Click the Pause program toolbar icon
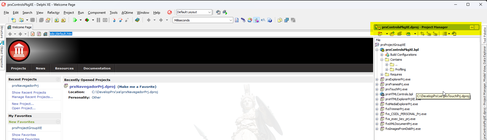This screenshot has height=140, width=487. (98, 20)
